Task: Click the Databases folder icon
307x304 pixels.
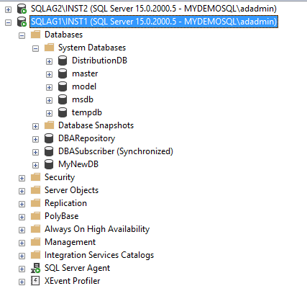Action: 36,35
